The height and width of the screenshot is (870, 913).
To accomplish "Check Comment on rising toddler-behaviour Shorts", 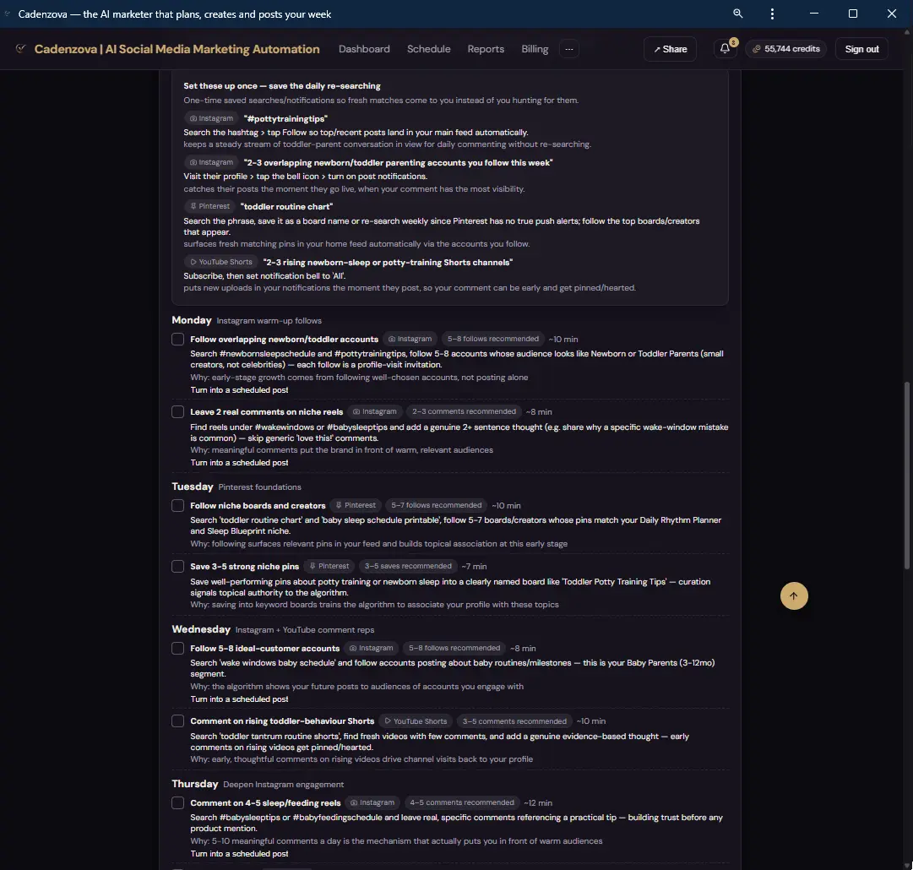I will pos(177,721).
